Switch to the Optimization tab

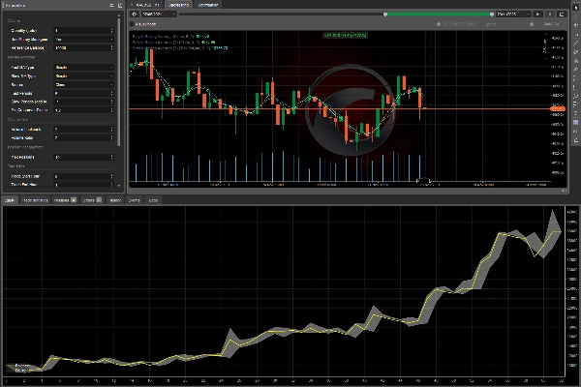[x=207, y=5]
